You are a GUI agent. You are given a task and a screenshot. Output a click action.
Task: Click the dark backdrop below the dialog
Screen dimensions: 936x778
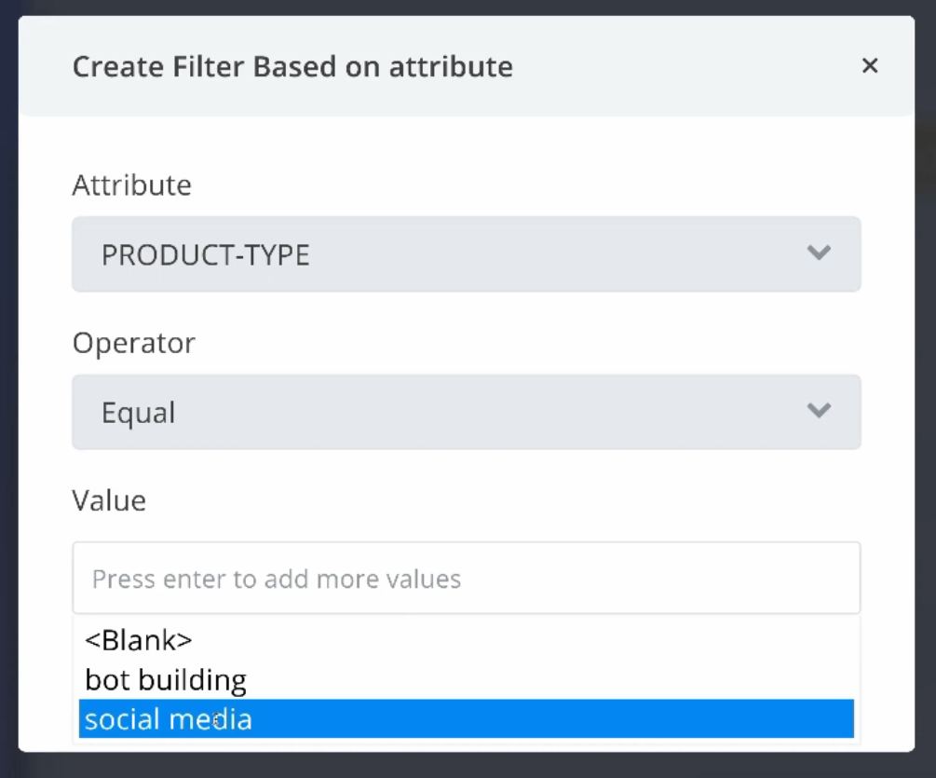(467, 766)
